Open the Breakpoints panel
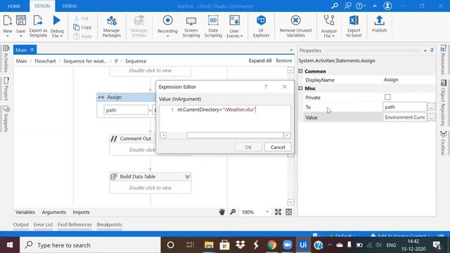The image size is (450, 253). point(110,225)
